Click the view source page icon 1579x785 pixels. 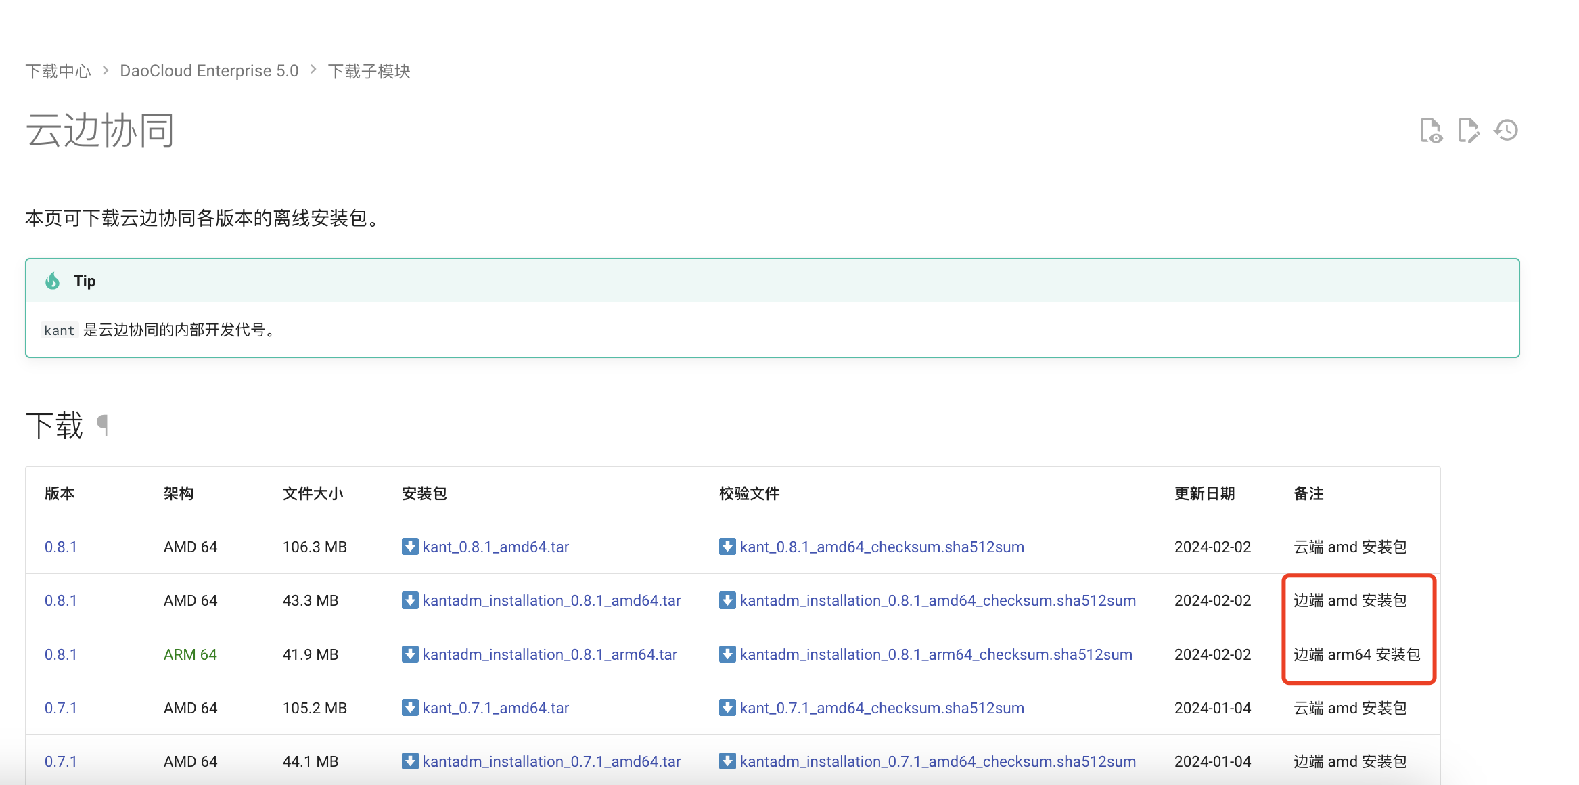(1430, 131)
